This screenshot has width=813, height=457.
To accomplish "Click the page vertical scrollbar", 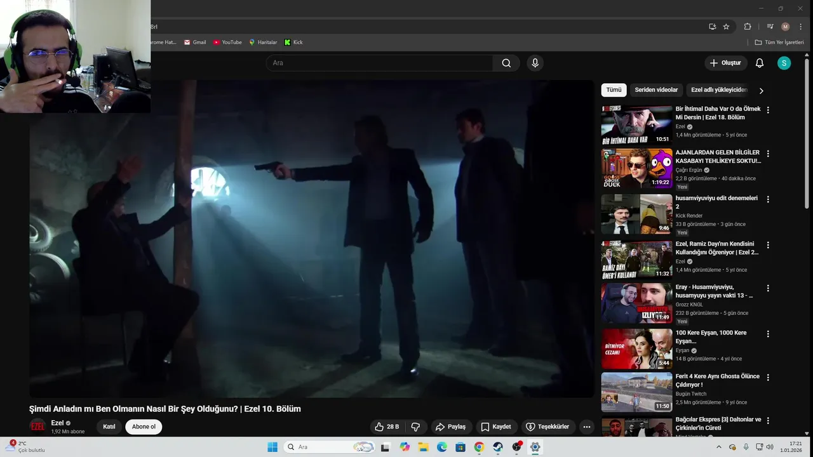I will point(807,133).
